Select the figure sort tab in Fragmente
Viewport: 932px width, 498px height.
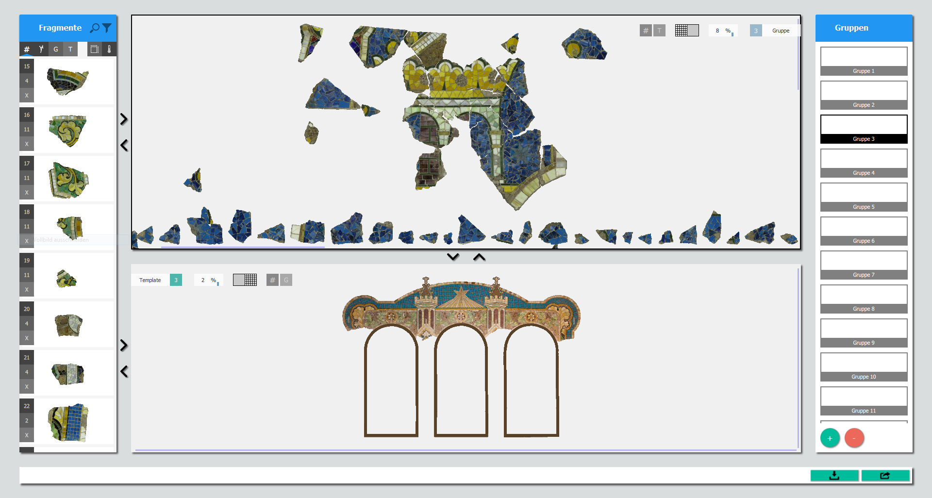tap(41, 49)
